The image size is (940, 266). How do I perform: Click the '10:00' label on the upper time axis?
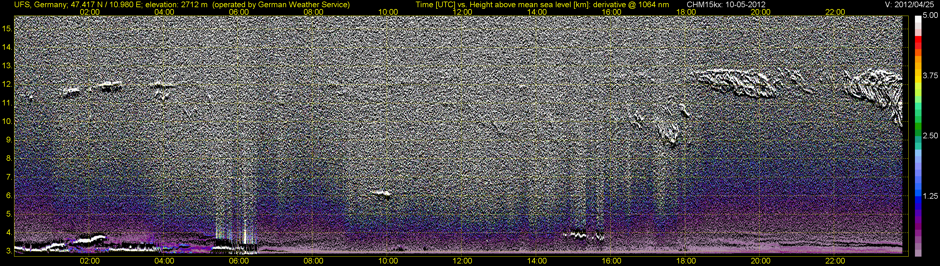[388, 12]
